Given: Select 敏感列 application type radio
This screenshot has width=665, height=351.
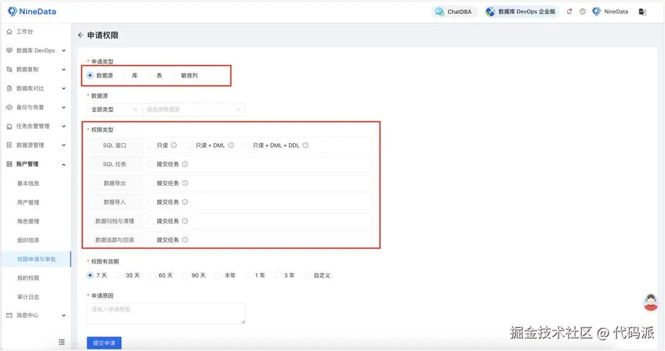Looking at the screenshot, I should tap(175, 76).
